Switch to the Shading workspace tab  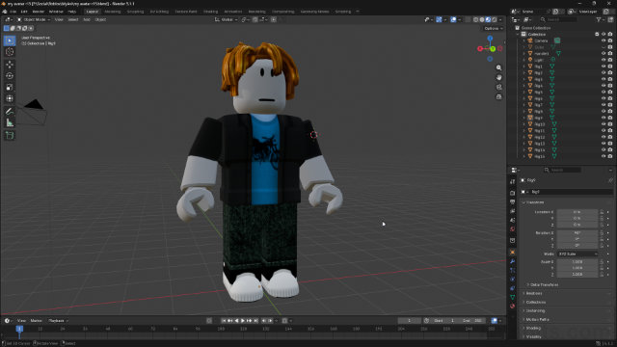pos(210,12)
